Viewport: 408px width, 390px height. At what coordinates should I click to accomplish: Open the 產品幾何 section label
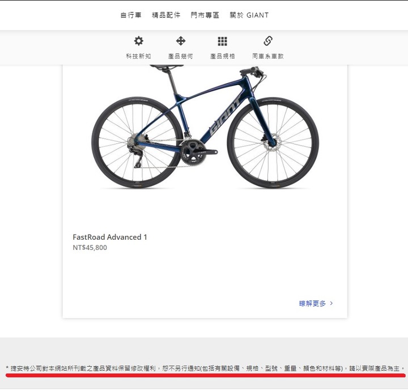(x=181, y=56)
